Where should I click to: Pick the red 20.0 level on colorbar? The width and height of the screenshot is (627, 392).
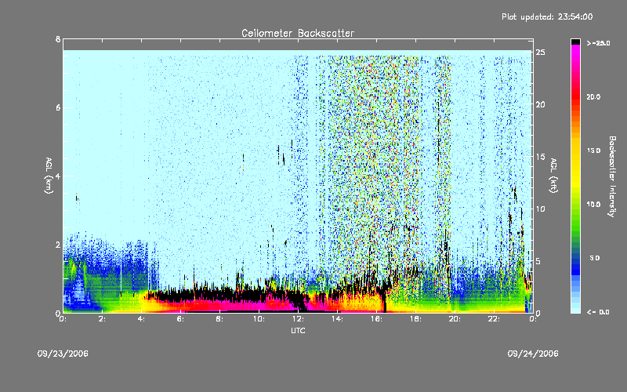tap(575, 97)
